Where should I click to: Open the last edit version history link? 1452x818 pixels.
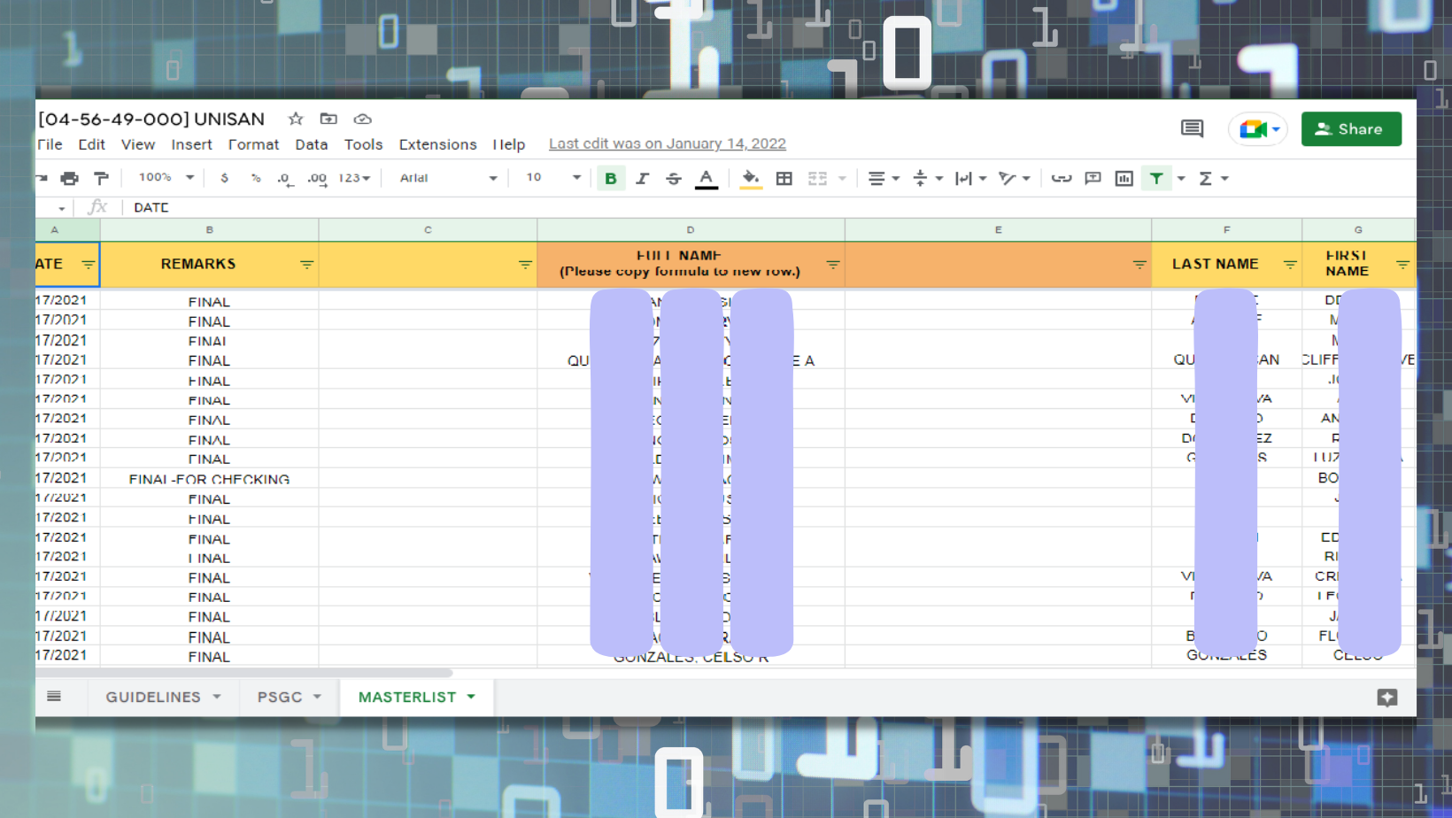668,143
